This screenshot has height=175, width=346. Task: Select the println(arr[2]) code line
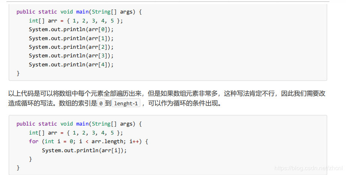71,47
